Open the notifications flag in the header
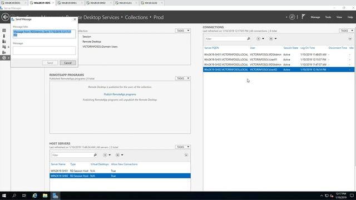 click(303, 17)
